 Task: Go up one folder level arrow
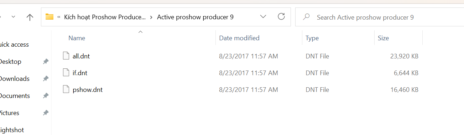coord(30,17)
